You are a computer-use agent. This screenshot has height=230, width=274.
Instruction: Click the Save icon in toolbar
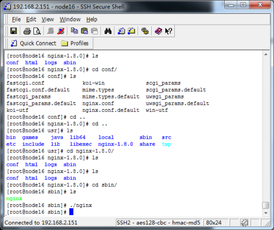[x=14, y=31]
